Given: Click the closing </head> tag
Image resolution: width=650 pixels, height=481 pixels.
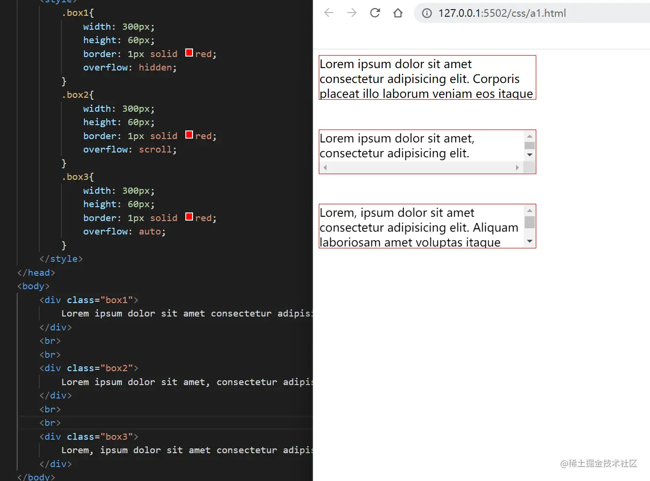Looking at the screenshot, I should click(36, 273).
